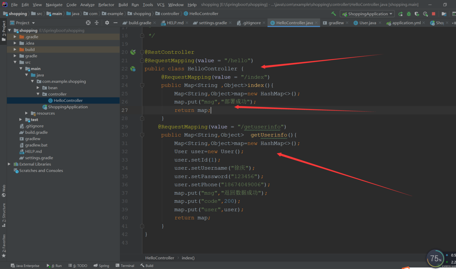
Task: Click the profiler run icon
Action: click(x=425, y=14)
